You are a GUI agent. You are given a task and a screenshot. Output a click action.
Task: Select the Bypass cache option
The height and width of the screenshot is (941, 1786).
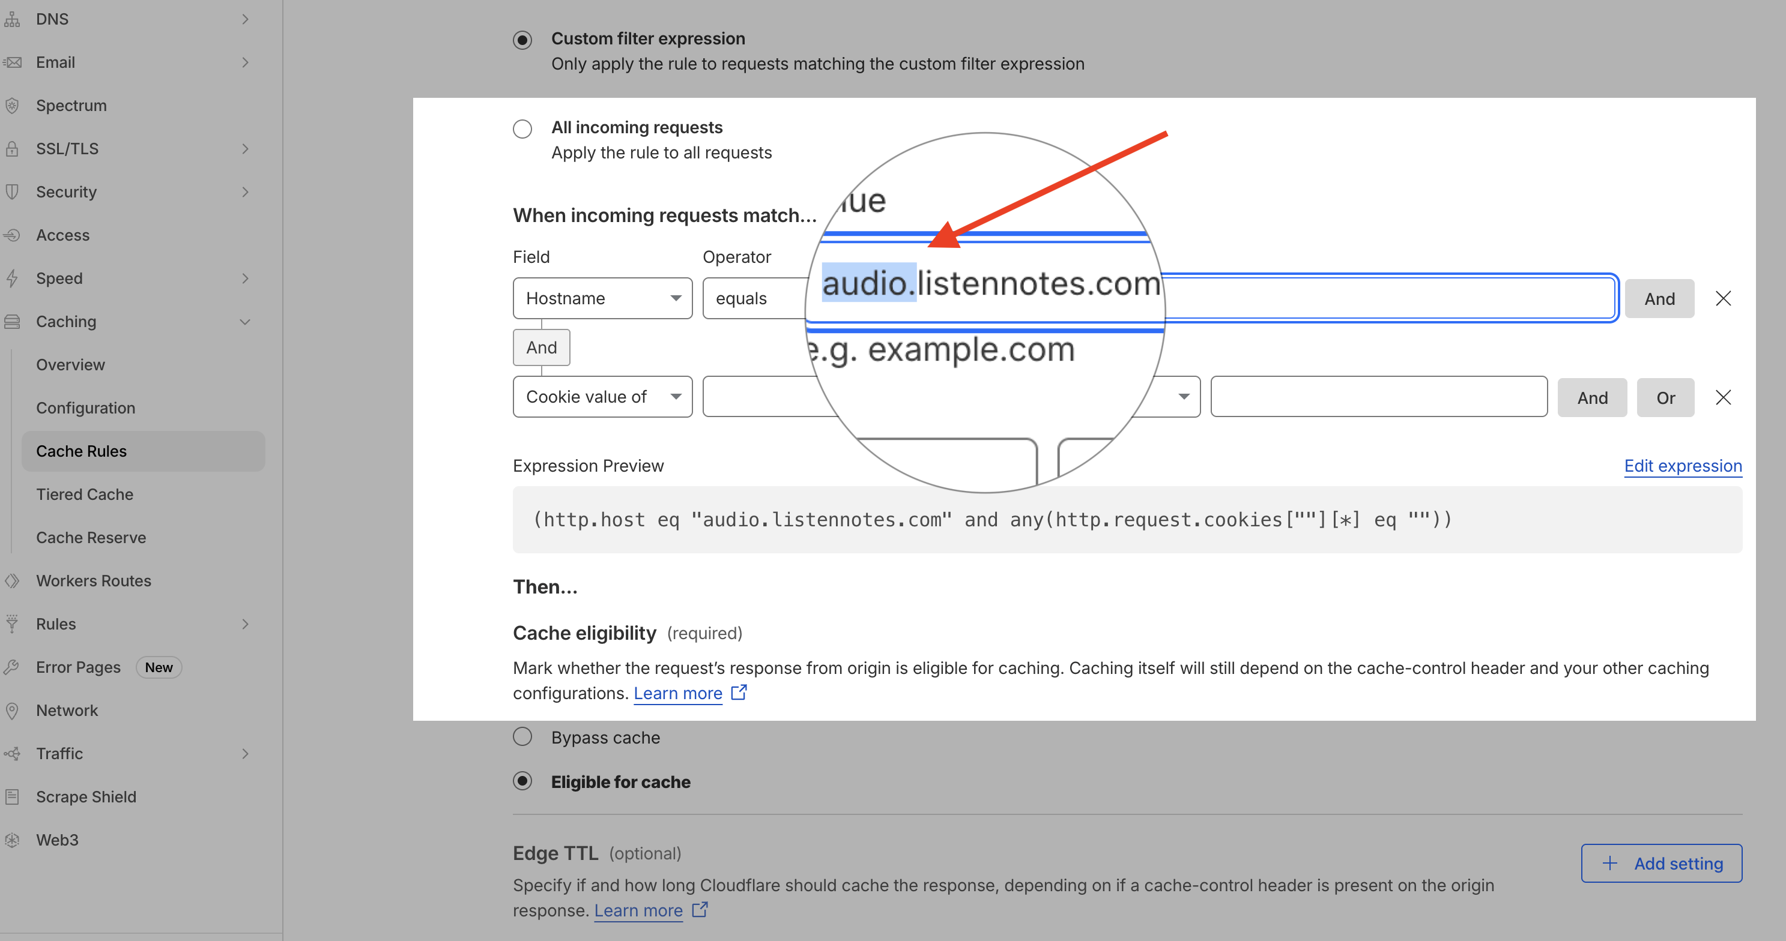[522, 736]
